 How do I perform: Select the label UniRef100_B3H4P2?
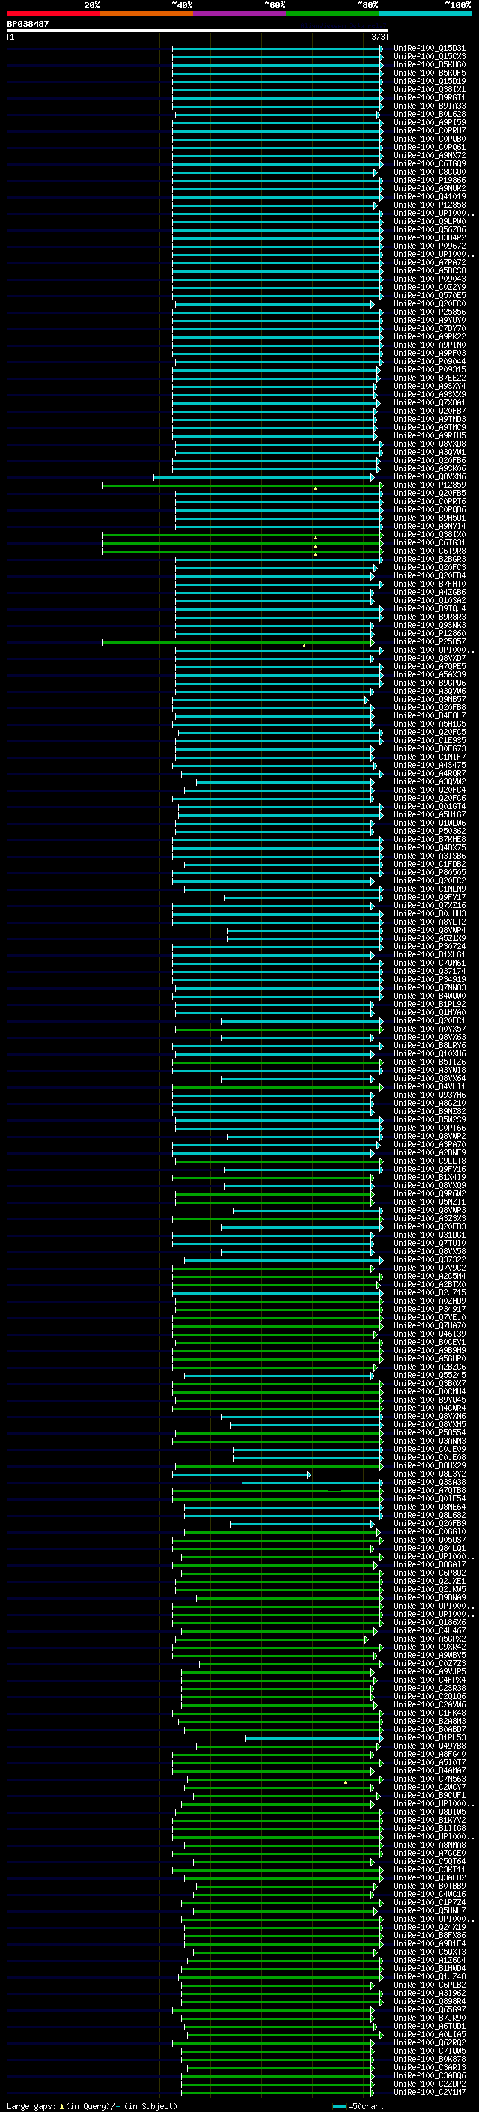430,237
